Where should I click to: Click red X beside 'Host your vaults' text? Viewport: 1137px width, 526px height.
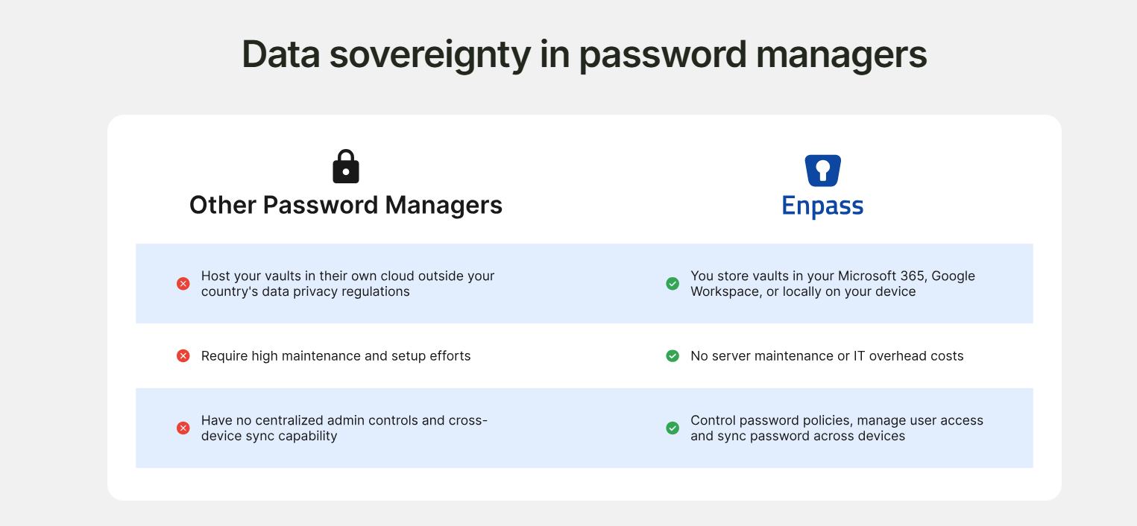(183, 283)
